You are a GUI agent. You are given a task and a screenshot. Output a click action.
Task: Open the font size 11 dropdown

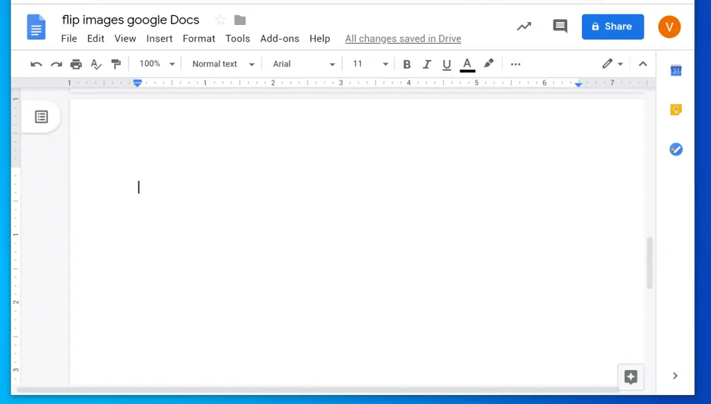coord(371,64)
